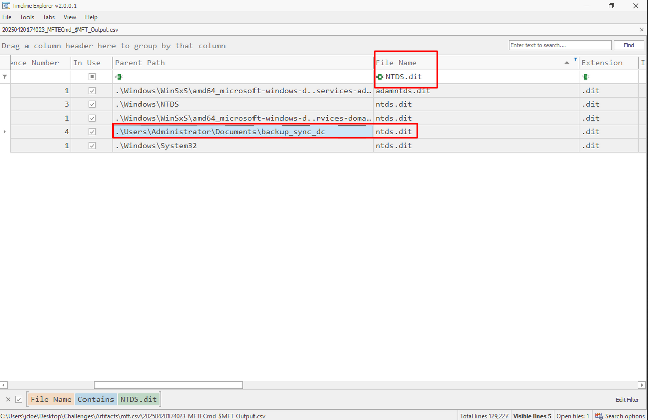Open Parent Path filter operator icon

(119, 77)
